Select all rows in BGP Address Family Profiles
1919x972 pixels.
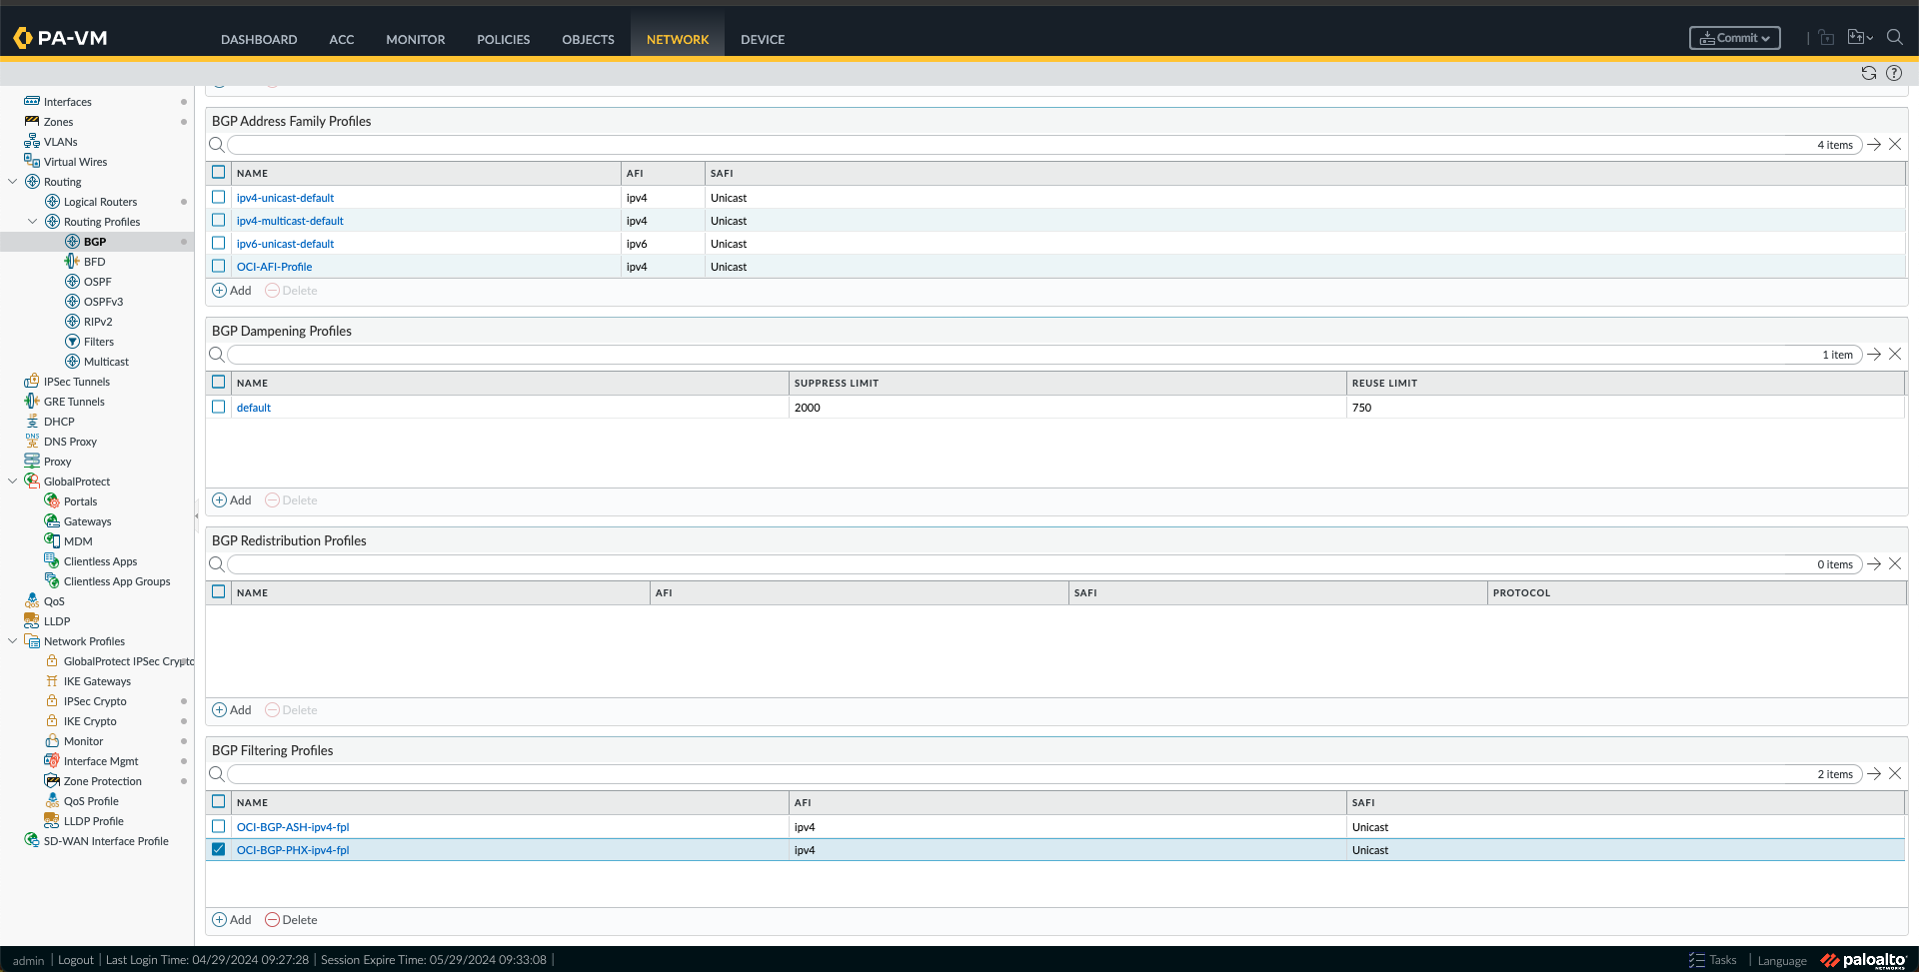(x=218, y=172)
